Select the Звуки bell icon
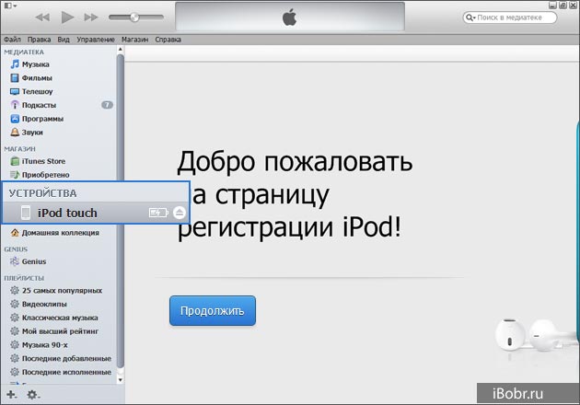 point(15,132)
